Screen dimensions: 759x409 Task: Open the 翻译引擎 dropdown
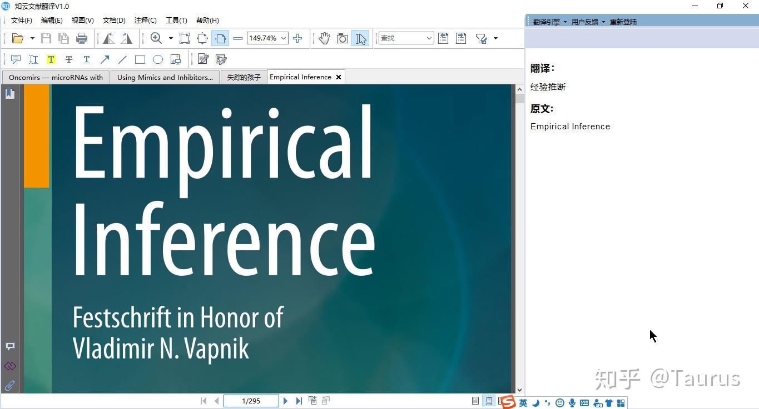[x=550, y=22]
